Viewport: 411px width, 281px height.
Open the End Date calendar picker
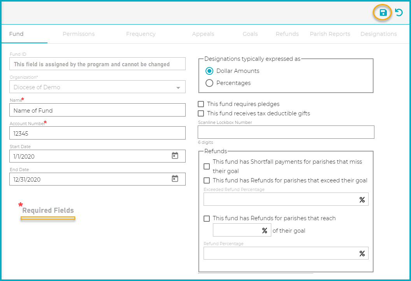click(175, 178)
